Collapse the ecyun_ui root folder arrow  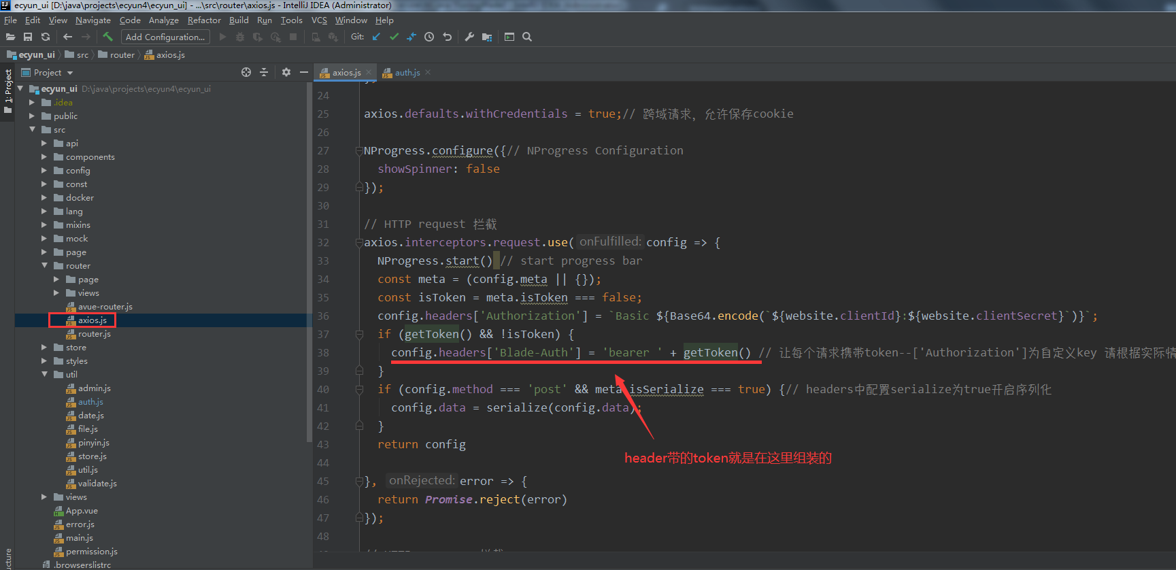click(x=20, y=88)
